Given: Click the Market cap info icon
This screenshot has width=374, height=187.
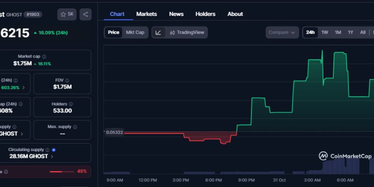Looking at the screenshot, I should coord(44,57).
